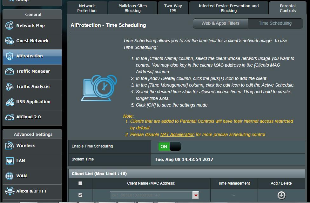Add client with the plus icon
Image resolution: width=310 pixels, height=203 pixels.
pyautogui.click(x=281, y=195)
